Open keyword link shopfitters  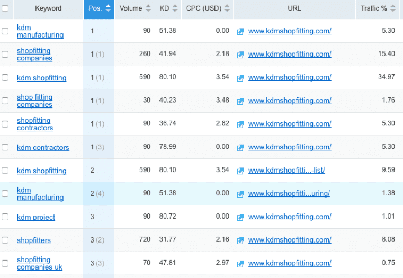tap(34, 240)
